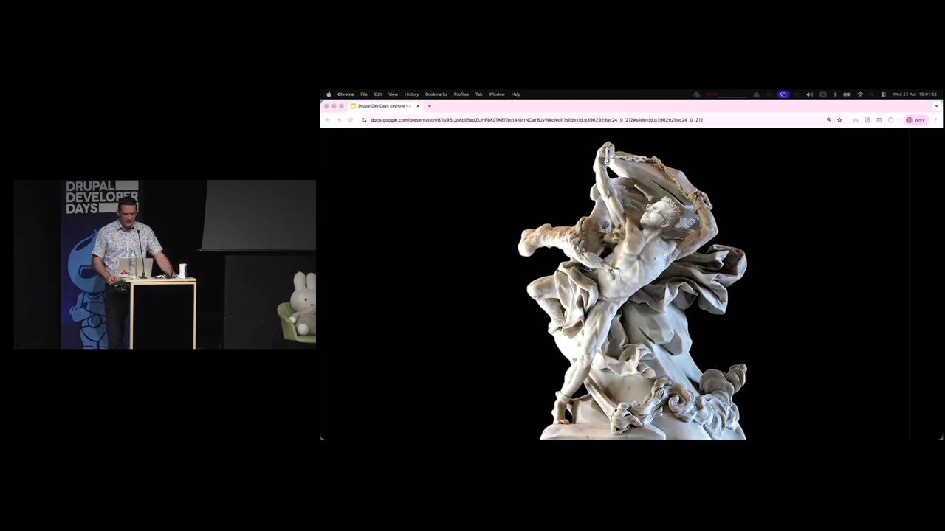Open the Help menu

[x=516, y=94]
